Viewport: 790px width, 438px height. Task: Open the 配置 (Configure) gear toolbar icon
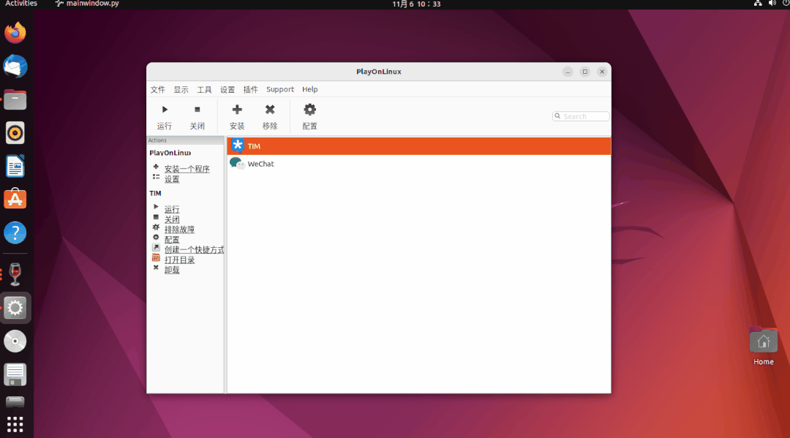(310, 109)
